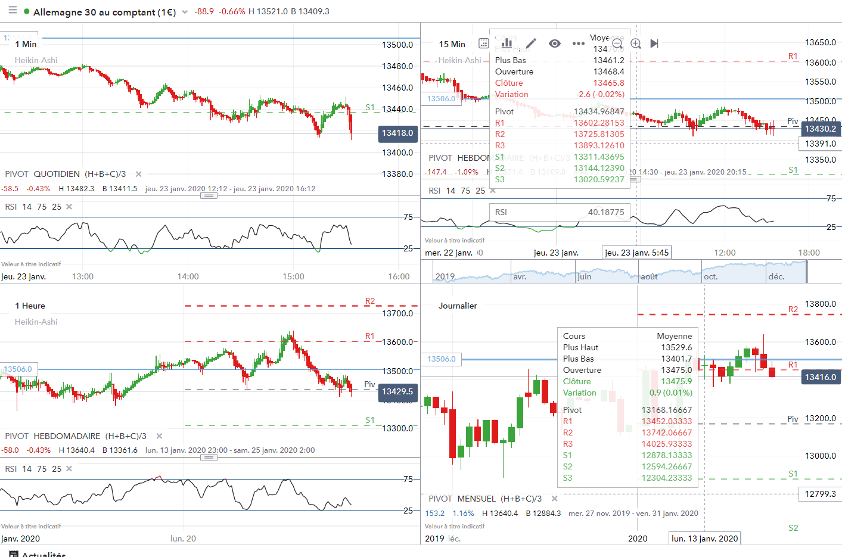Remove the PIVOT MENSUEL indicator

555,499
